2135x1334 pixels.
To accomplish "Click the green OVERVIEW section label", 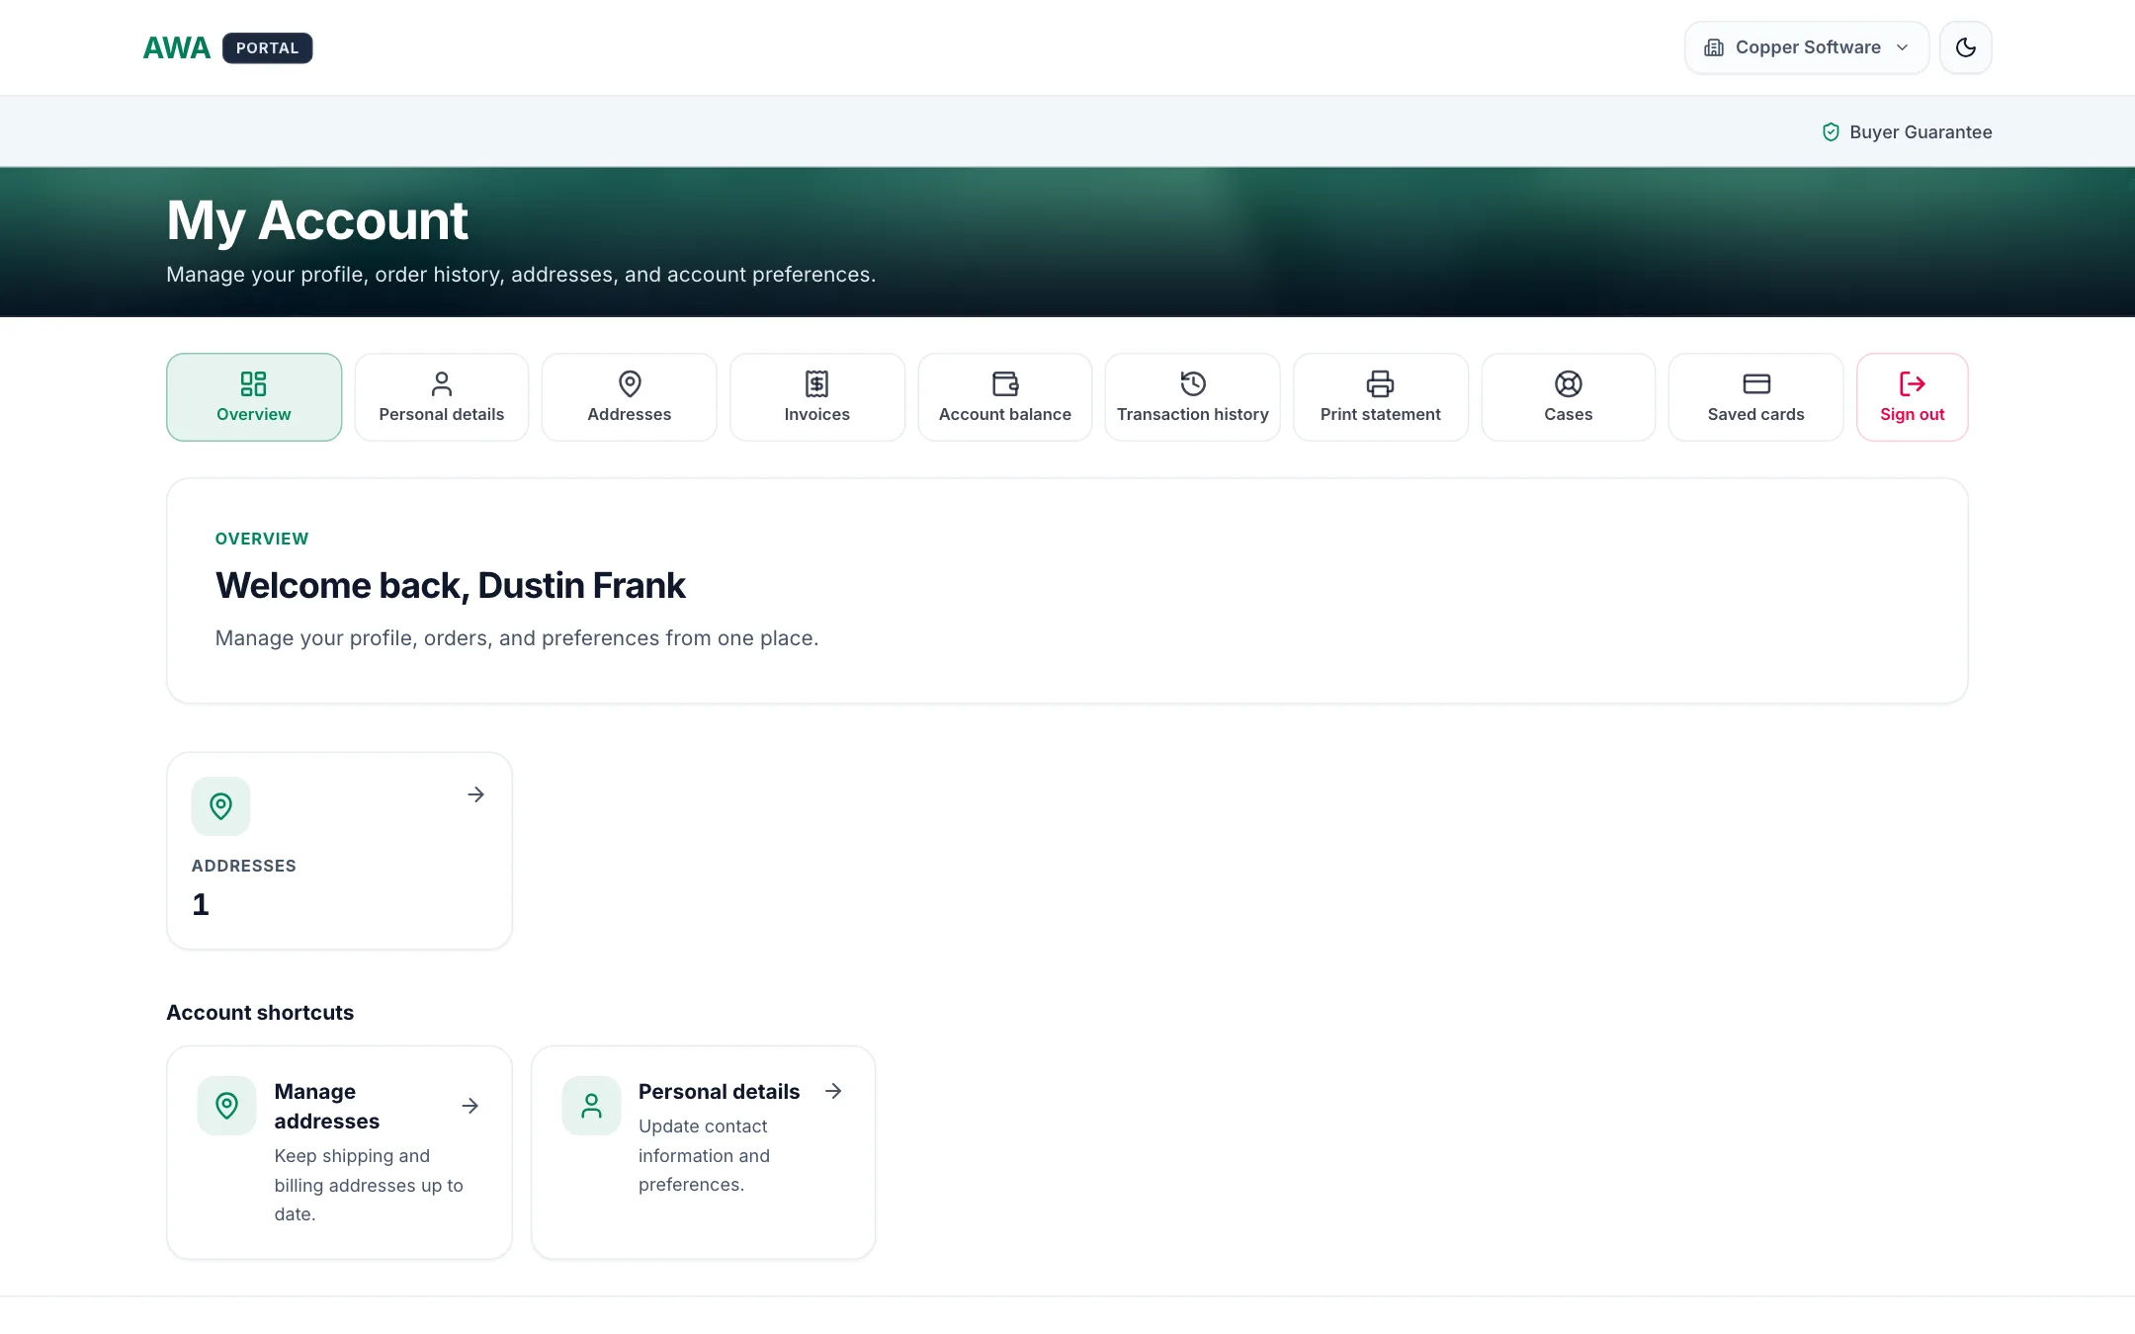I will pos(262,539).
